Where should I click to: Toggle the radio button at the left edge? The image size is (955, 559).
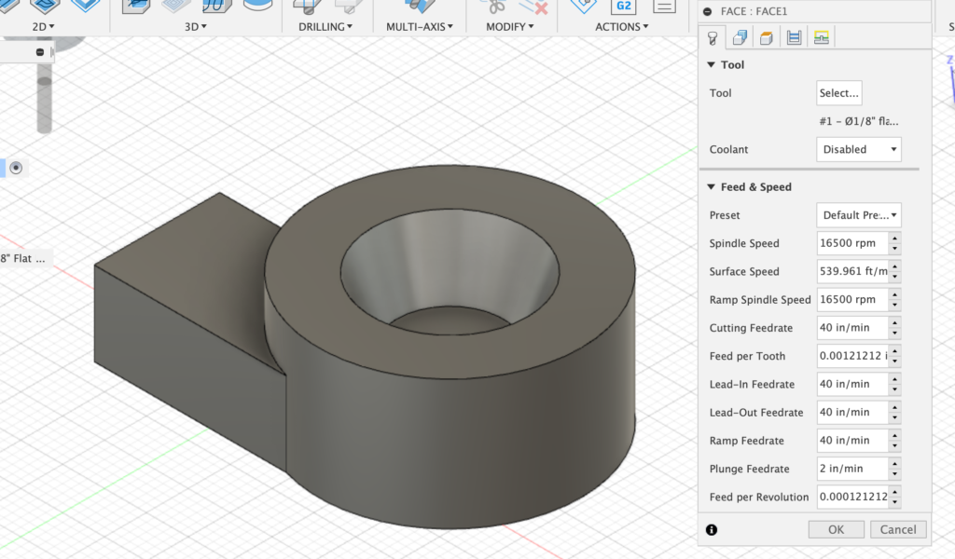(x=16, y=168)
